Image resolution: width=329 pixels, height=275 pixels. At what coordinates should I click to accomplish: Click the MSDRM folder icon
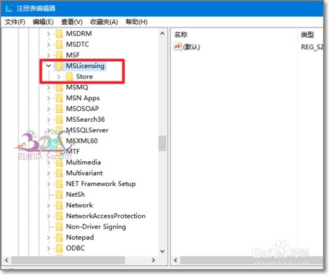pos(59,34)
